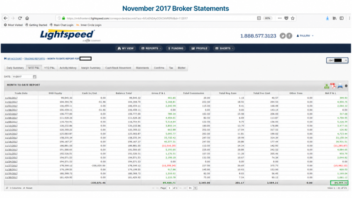Open the date picker calendar icon

click(x=35, y=77)
